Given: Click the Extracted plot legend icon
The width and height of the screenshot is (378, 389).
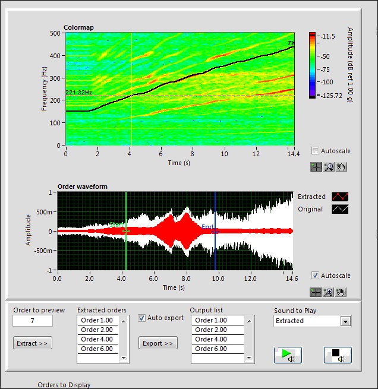Looking at the screenshot, I should click(x=341, y=197).
